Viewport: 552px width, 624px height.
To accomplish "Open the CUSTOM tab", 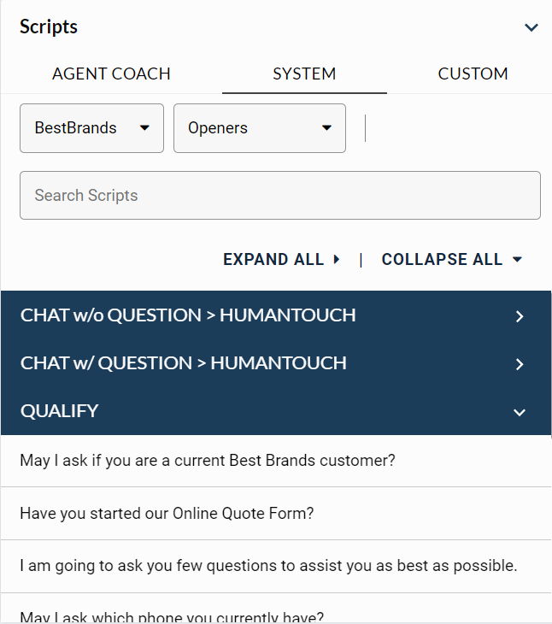I will (x=473, y=74).
